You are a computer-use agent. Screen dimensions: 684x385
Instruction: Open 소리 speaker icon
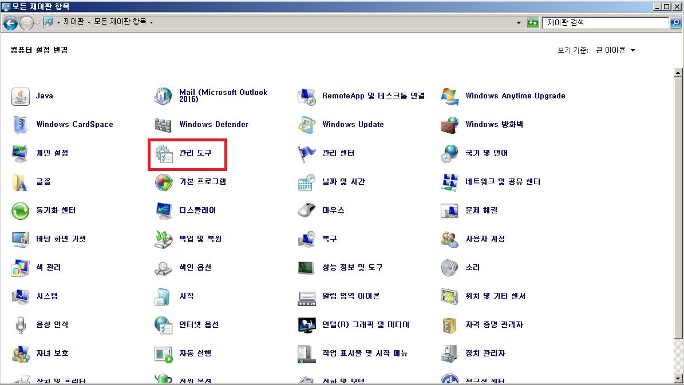pyautogui.click(x=449, y=268)
